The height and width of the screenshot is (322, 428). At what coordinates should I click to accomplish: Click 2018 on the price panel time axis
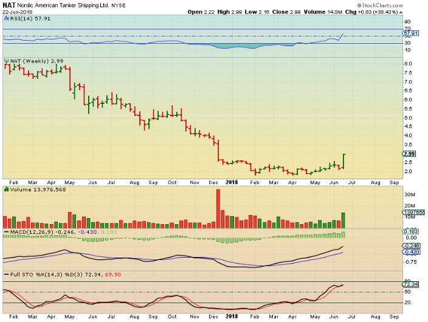point(232,182)
